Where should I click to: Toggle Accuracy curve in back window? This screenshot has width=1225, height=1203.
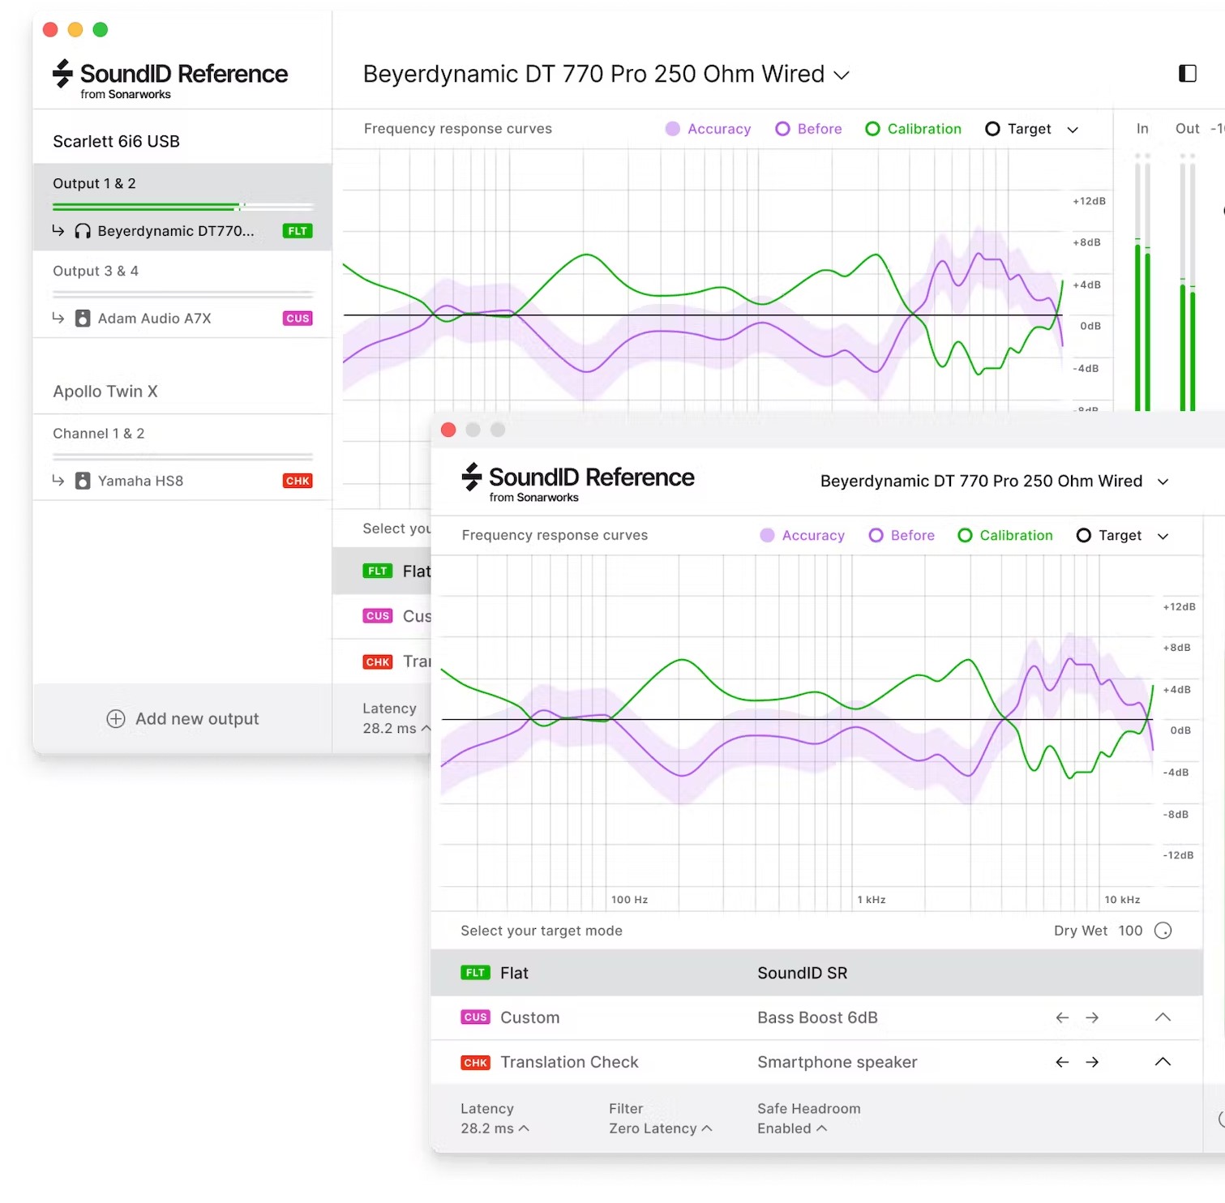[x=708, y=129]
